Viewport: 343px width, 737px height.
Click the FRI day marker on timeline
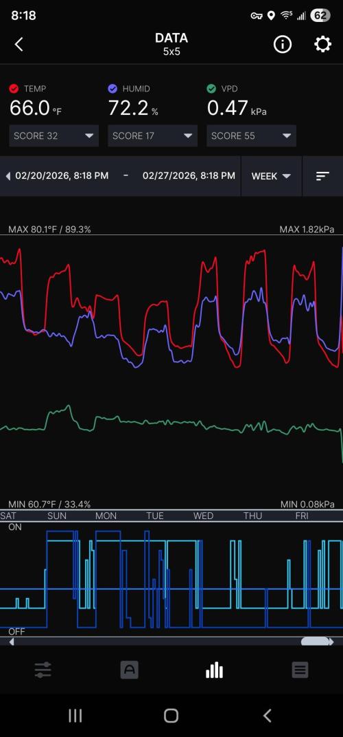(302, 516)
